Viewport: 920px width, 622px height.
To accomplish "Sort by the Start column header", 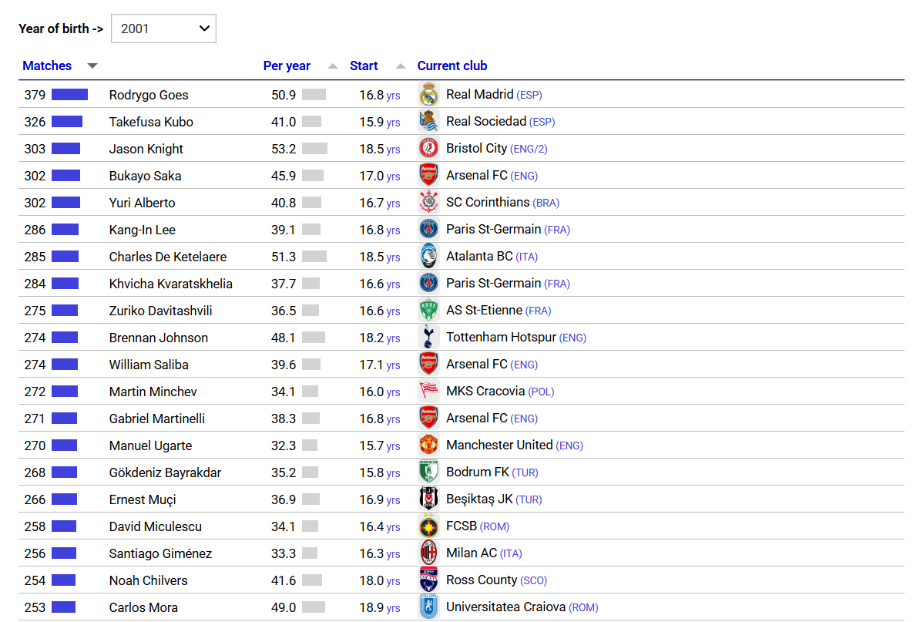I will [364, 66].
